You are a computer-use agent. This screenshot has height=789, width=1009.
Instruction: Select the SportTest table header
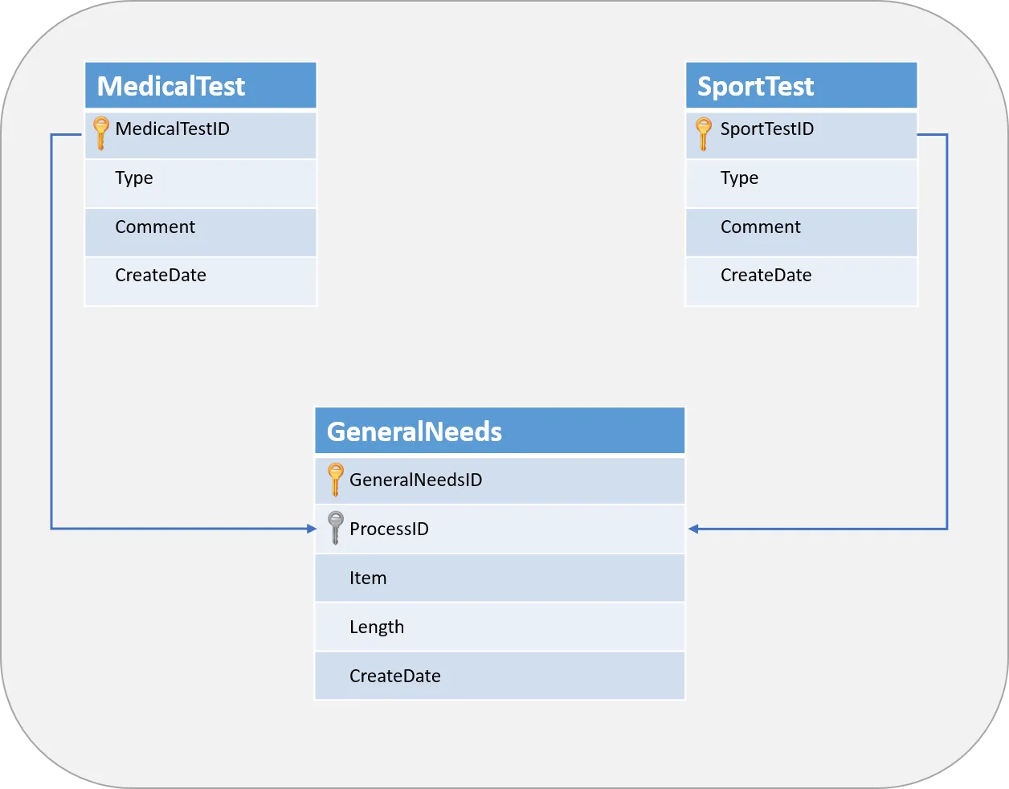point(801,86)
